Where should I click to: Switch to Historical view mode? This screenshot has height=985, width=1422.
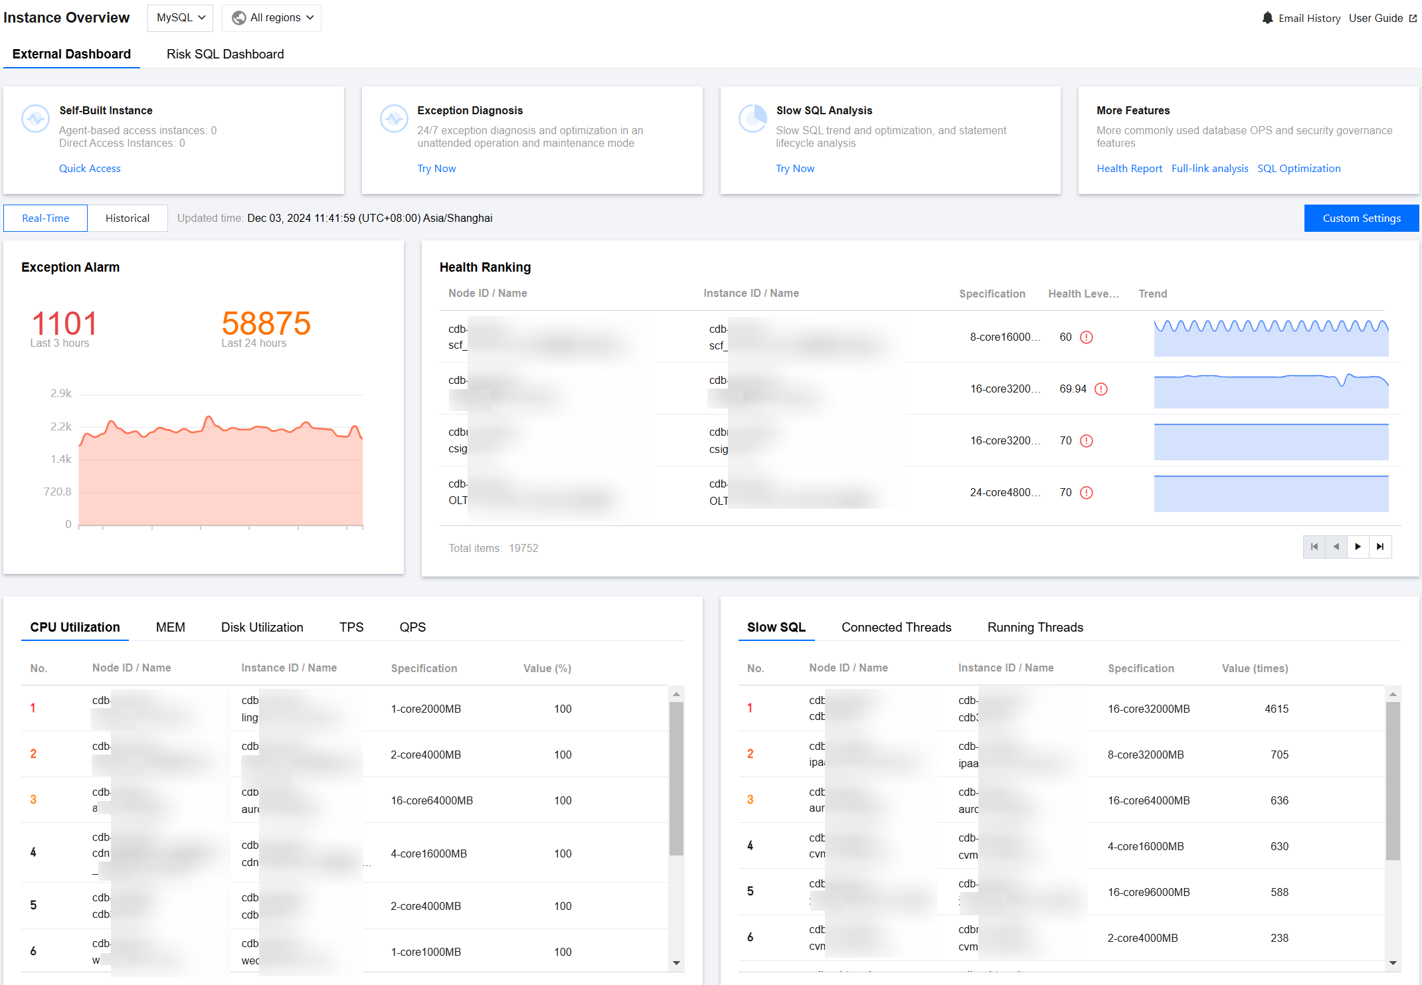click(127, 219)
